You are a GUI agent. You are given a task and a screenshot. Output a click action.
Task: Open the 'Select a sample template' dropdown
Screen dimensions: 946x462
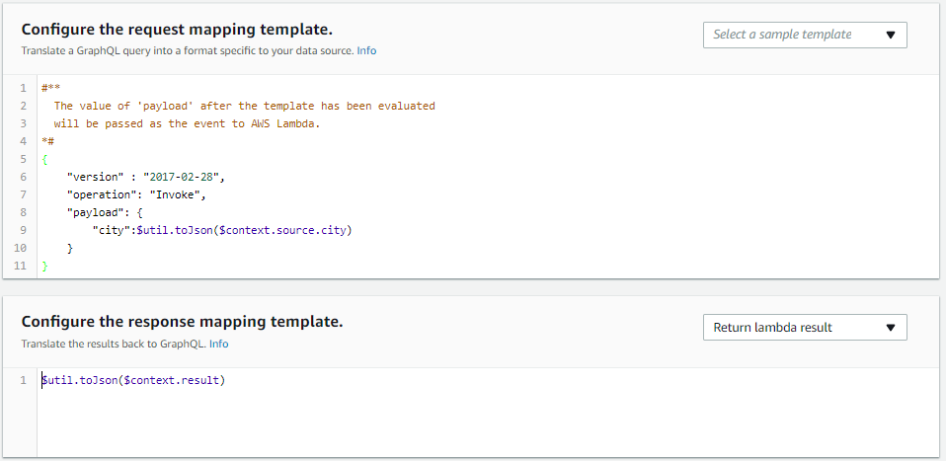tap(805, 35)
